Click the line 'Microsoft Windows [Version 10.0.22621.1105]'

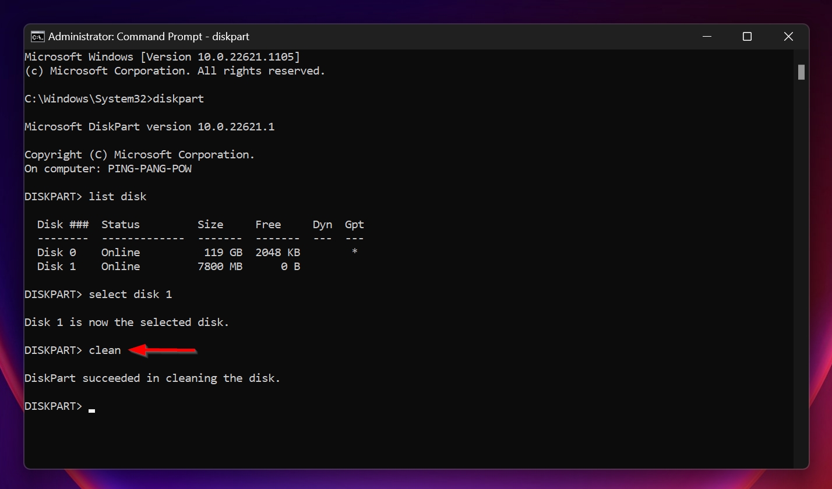tap(163, 57)
